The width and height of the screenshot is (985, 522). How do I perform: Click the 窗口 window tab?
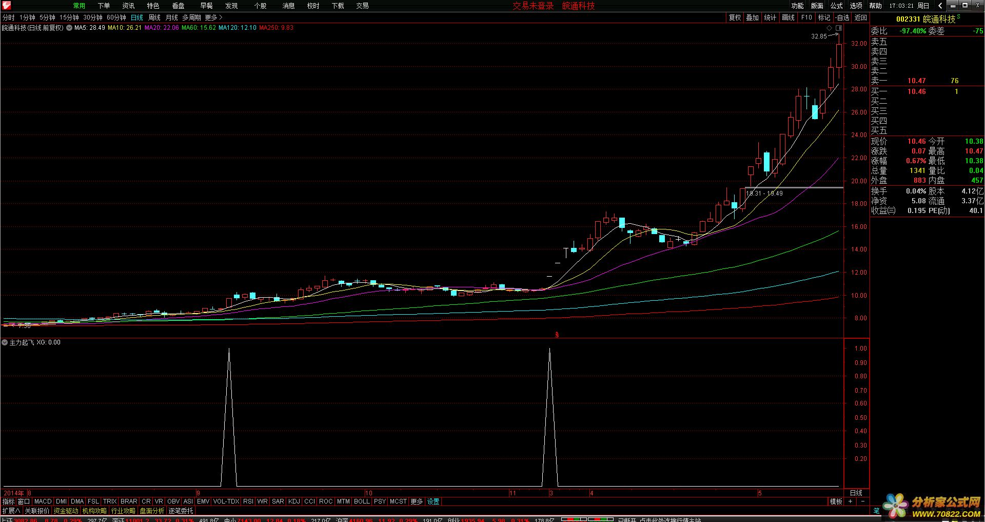(x=24, y=501)
